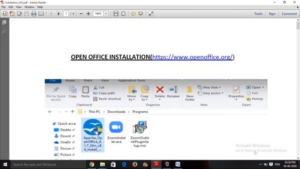Click the edit/sign document toolbar icon
Screen dimensions: 300x169
pyautogui.click(x=19, y=14)
